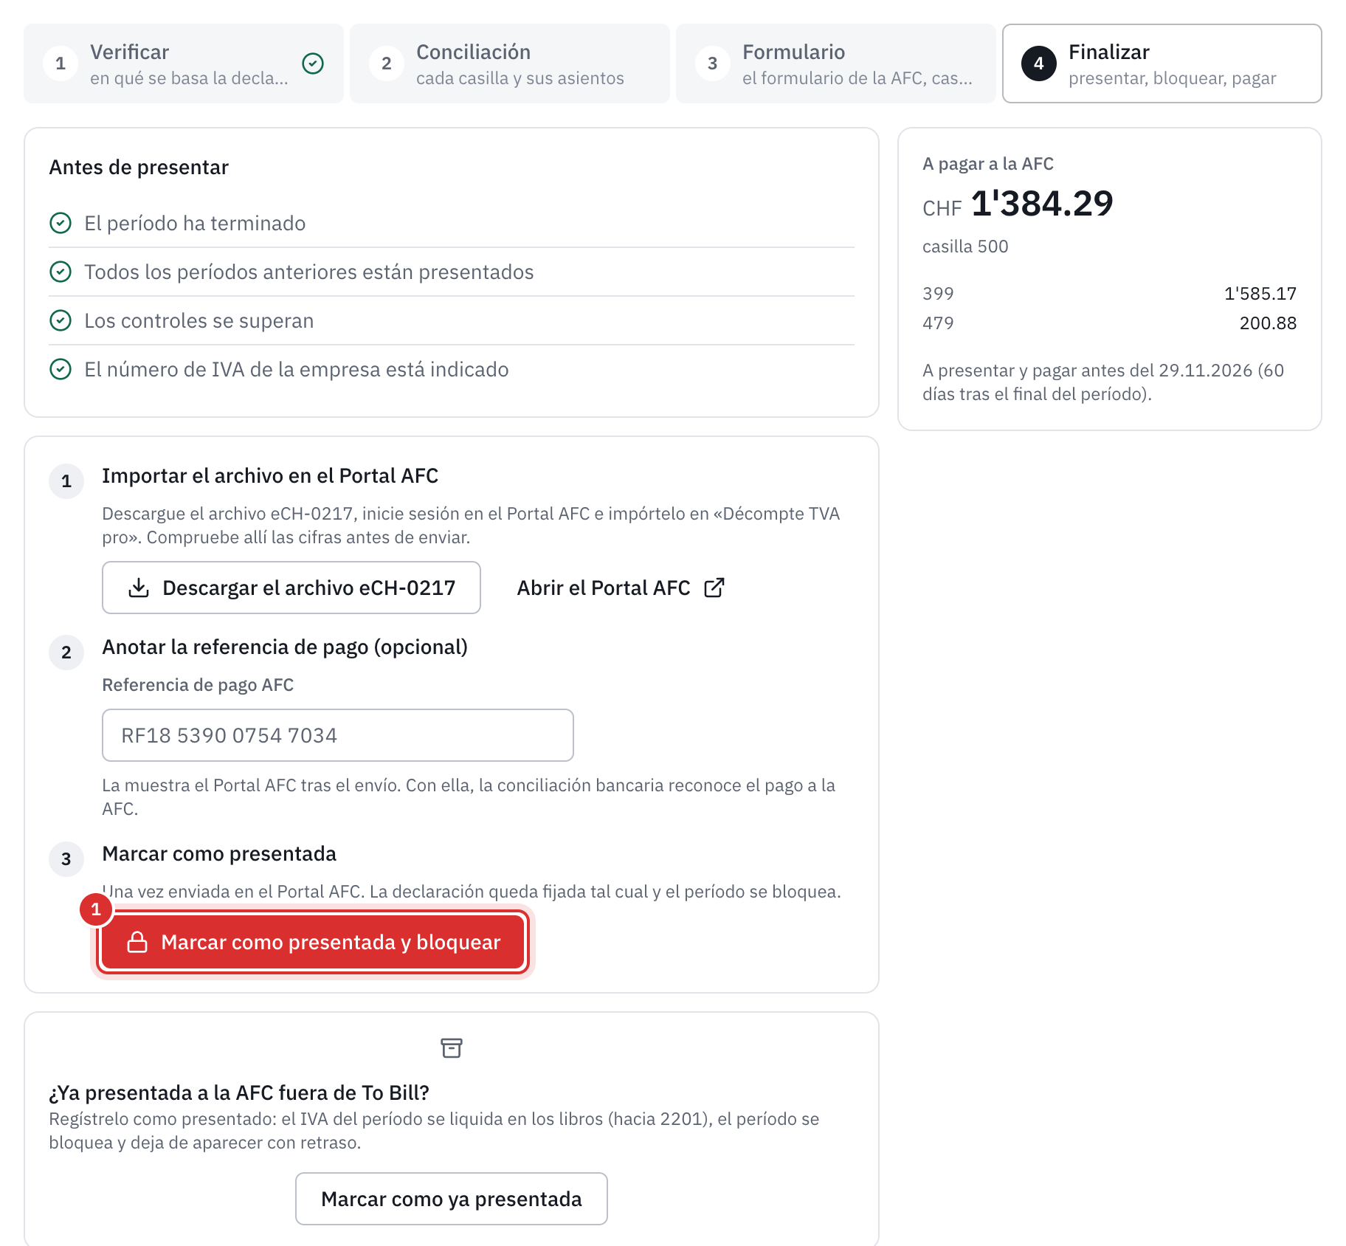This screenshot has width=1346, height=1246.
Task: Click the lock icon on red button
Action: 137,942
